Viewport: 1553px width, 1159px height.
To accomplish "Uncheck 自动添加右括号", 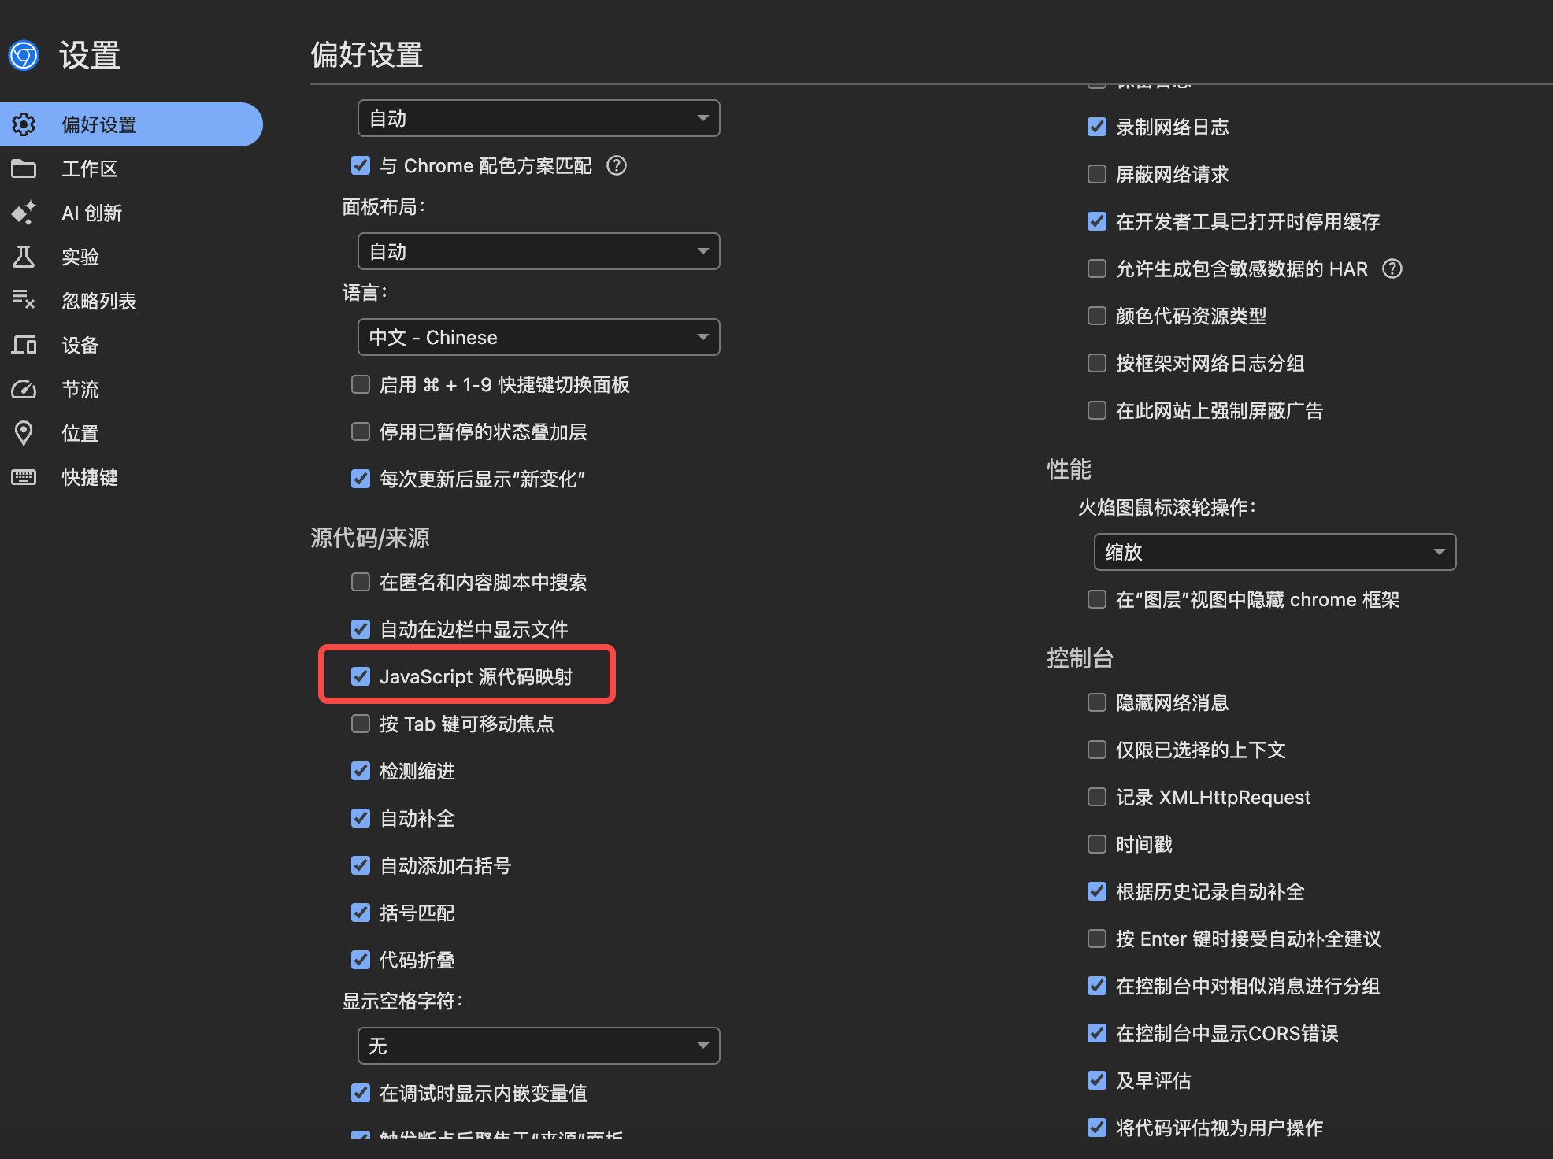I will pyautogui.click(x=361, y=865).
